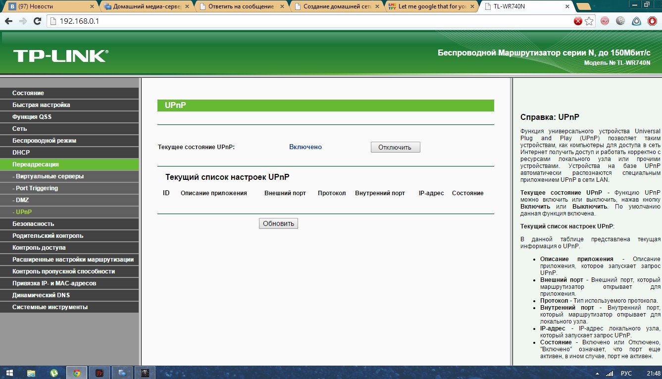
Task: Click the browser back arrow
Action: tap(9, 21)
